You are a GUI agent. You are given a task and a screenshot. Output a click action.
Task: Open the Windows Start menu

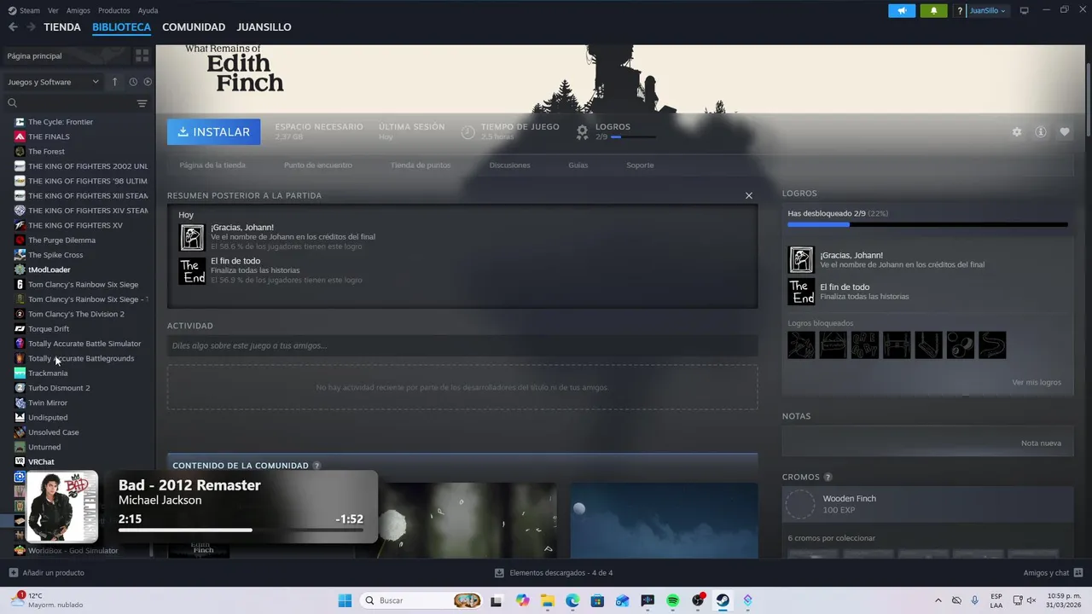[x=345, y=600]
